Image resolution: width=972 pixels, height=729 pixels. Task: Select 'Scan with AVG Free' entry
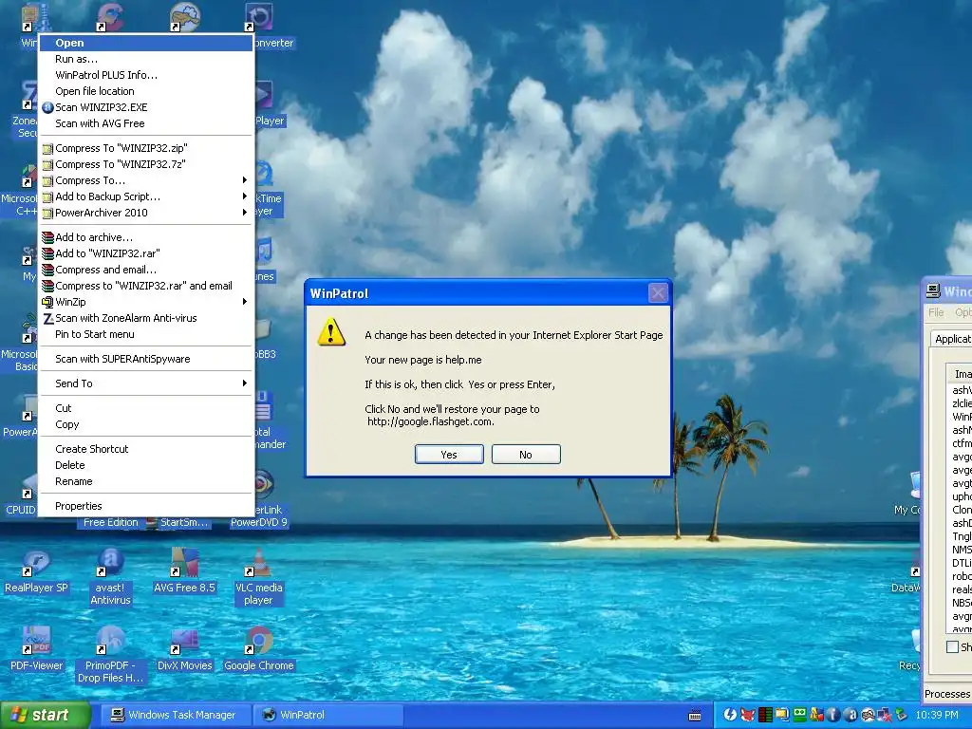tap(145, 123)
